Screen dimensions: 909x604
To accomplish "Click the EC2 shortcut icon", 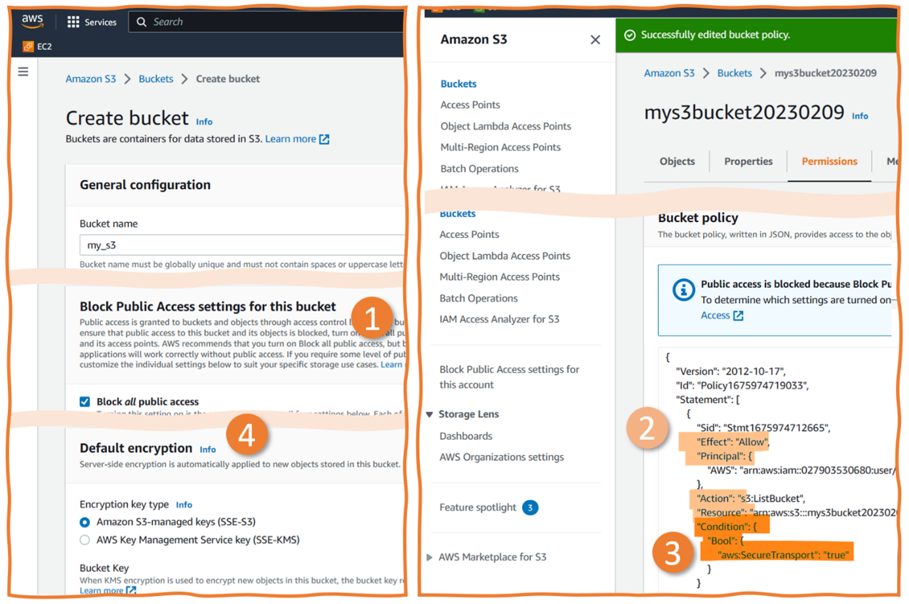I will [28, 47].
